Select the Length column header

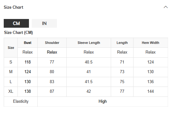click(122, 43)
